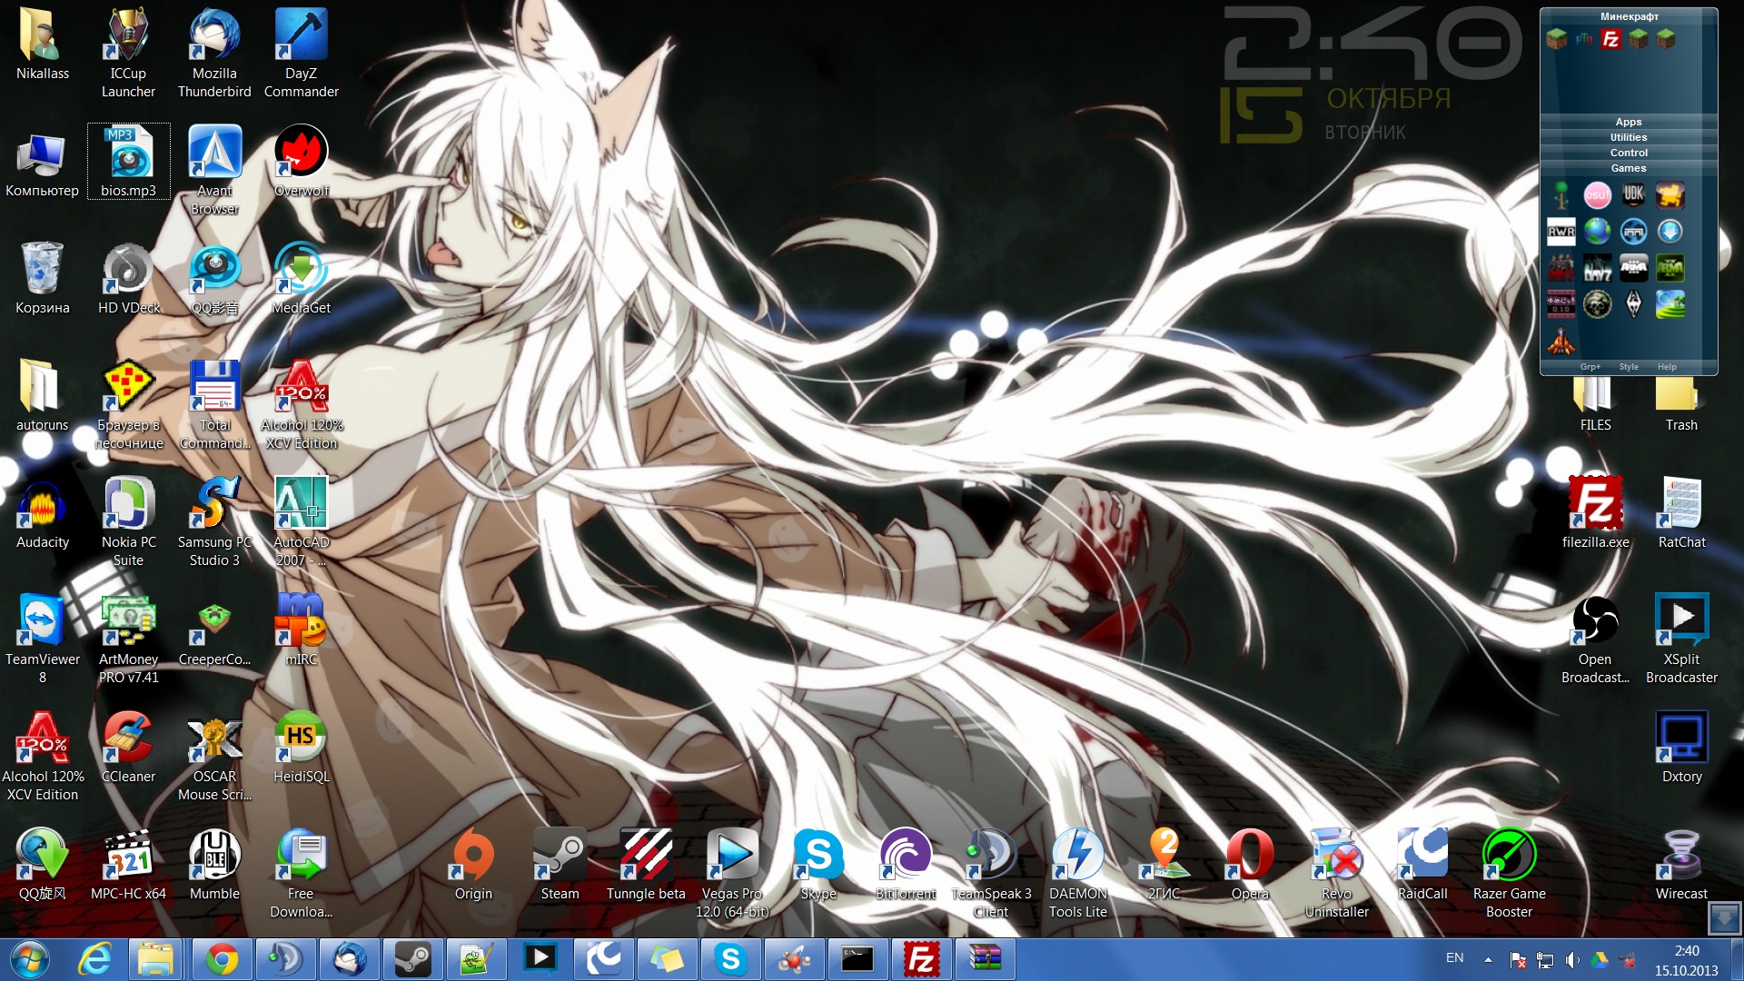The image size is (1744, 981).
Task: Open Notepad++ from the taskbar
Action: click(476, 959)
